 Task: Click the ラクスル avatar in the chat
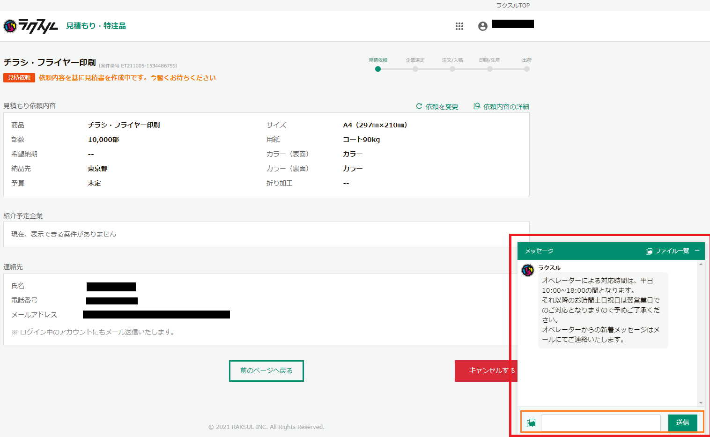pyautogui.click(x=528, y=270)
